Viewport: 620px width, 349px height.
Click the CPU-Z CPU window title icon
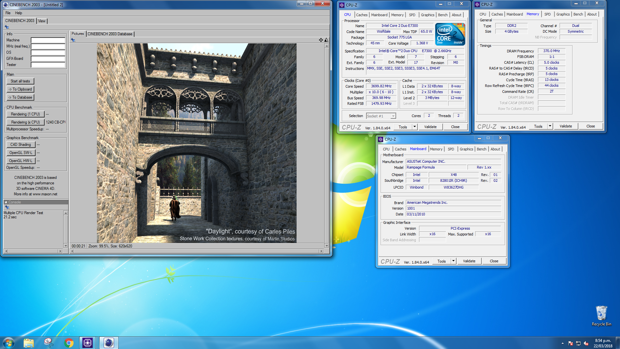click(342, 5)
